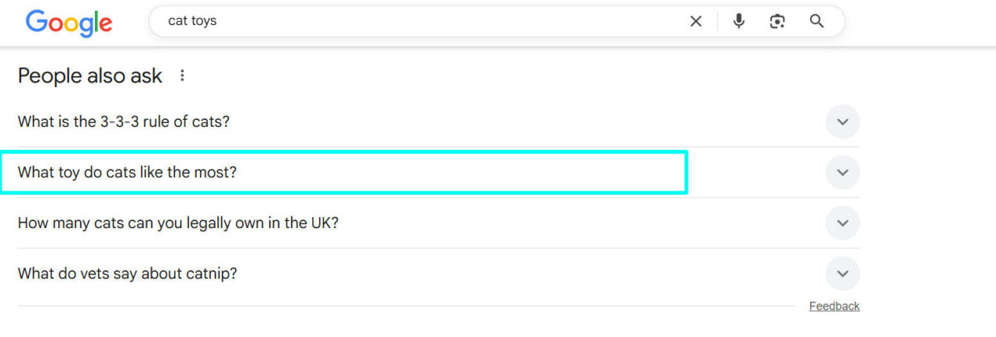Open question "What is the 3-3-3 rule of cats?"
Image resolution: width=996 pixels, height=337 pixels.
coord(124,122)
